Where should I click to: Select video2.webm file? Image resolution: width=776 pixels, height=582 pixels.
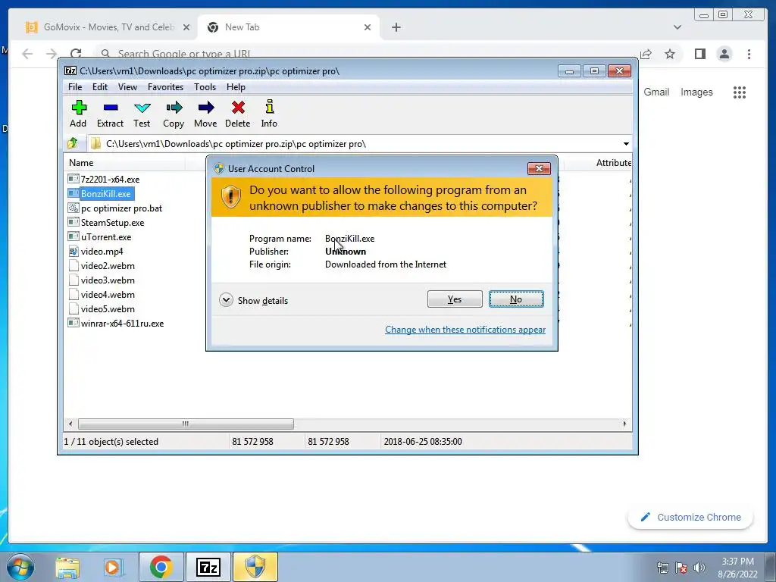click(102, 266)
